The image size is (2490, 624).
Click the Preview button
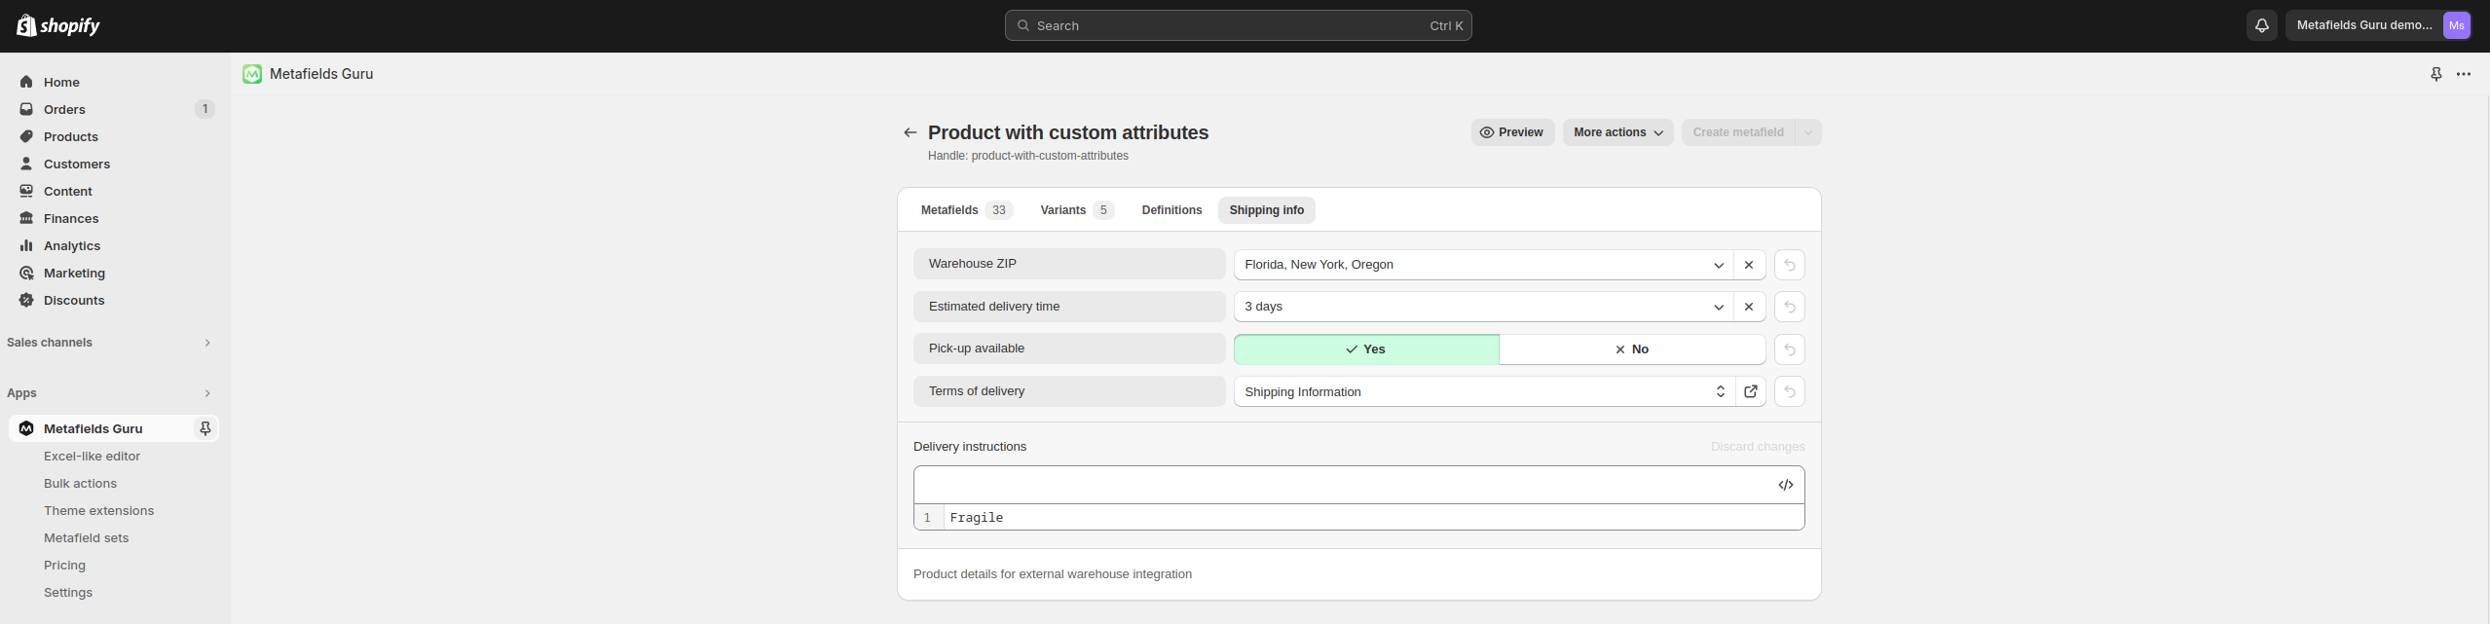click(1512, 132)
